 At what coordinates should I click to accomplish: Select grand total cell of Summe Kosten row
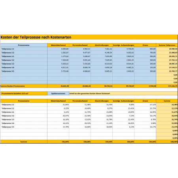[x=167, y=86]
